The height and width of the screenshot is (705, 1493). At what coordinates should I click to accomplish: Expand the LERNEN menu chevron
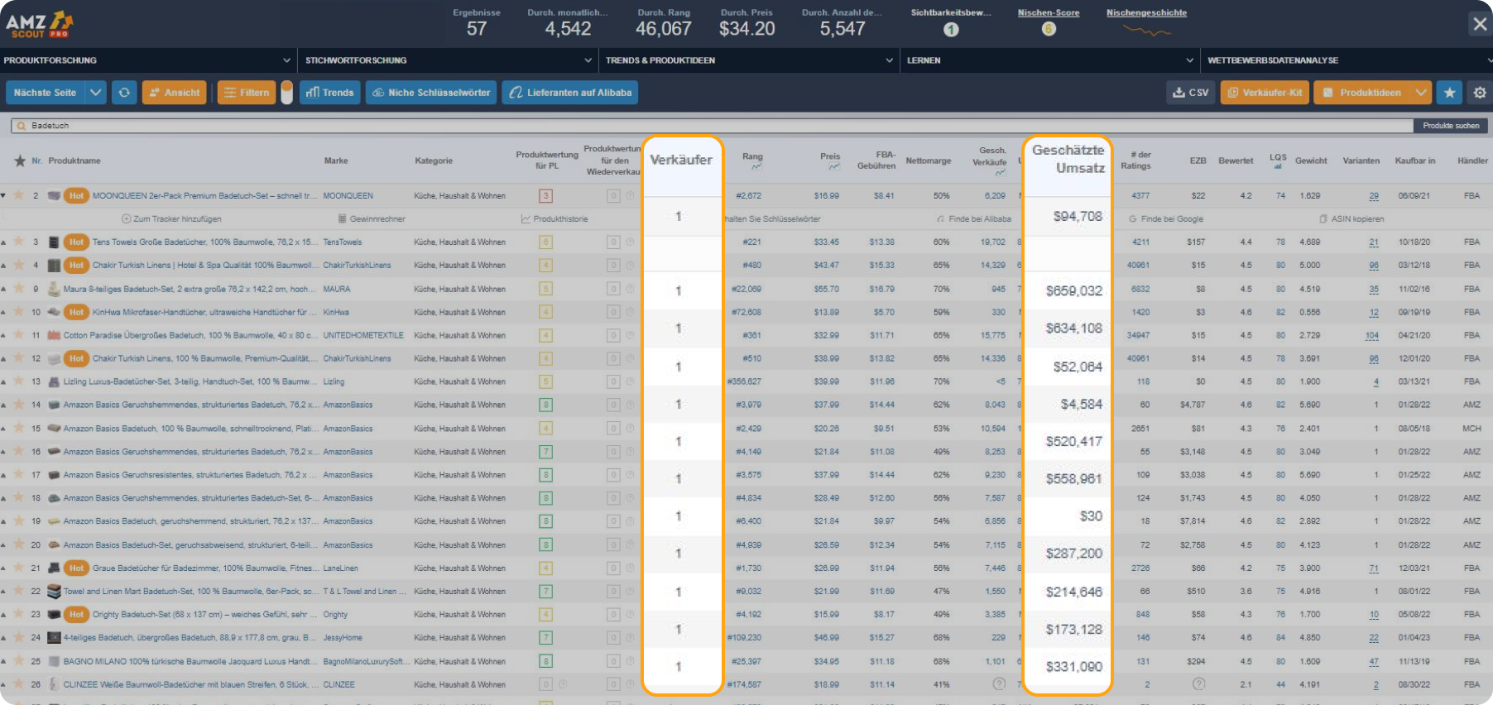(x=1190, y=60)
